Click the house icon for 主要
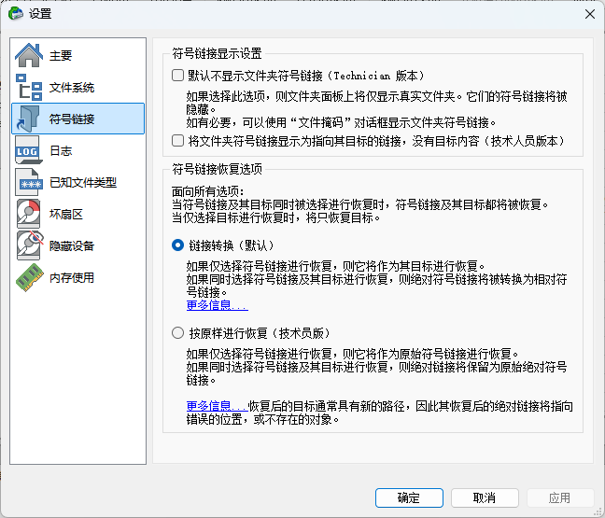 [x=29, y=55]
